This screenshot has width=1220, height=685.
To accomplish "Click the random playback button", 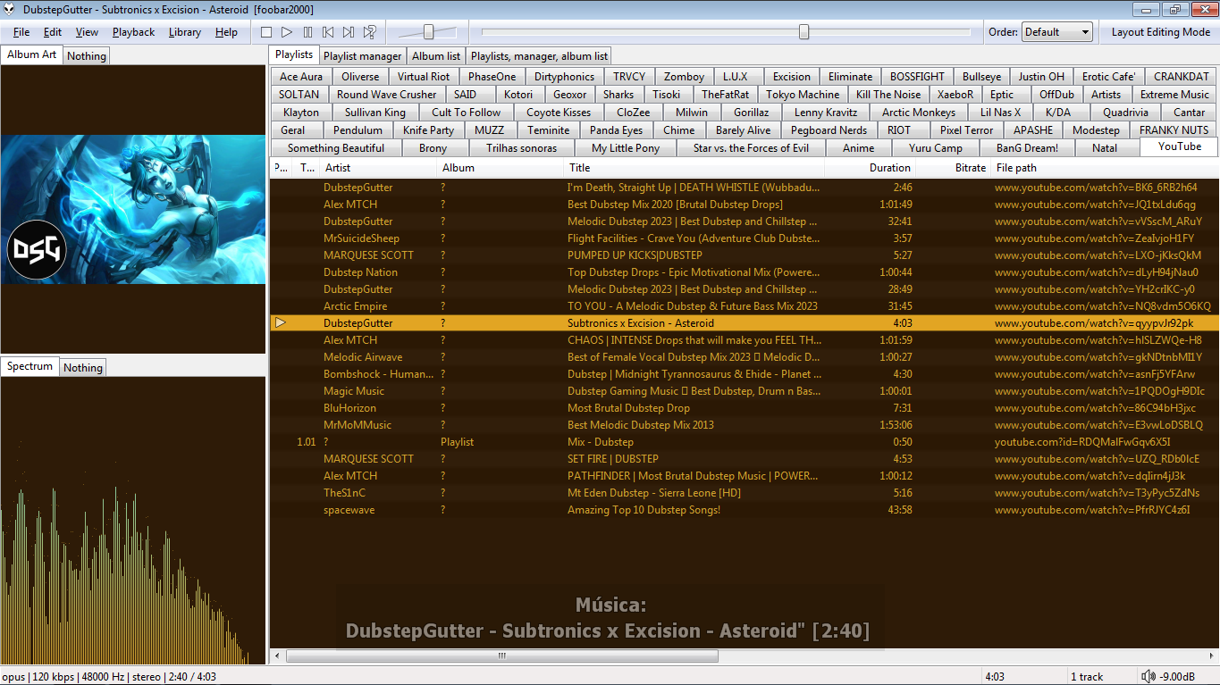I will point(369,32).
